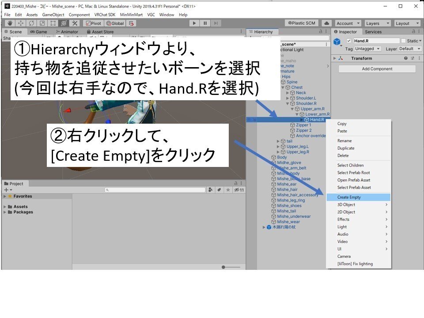Image resolution: width=424 pixels, height=318 pixels.
Task: Select the Scale tool
Action: 42,23
